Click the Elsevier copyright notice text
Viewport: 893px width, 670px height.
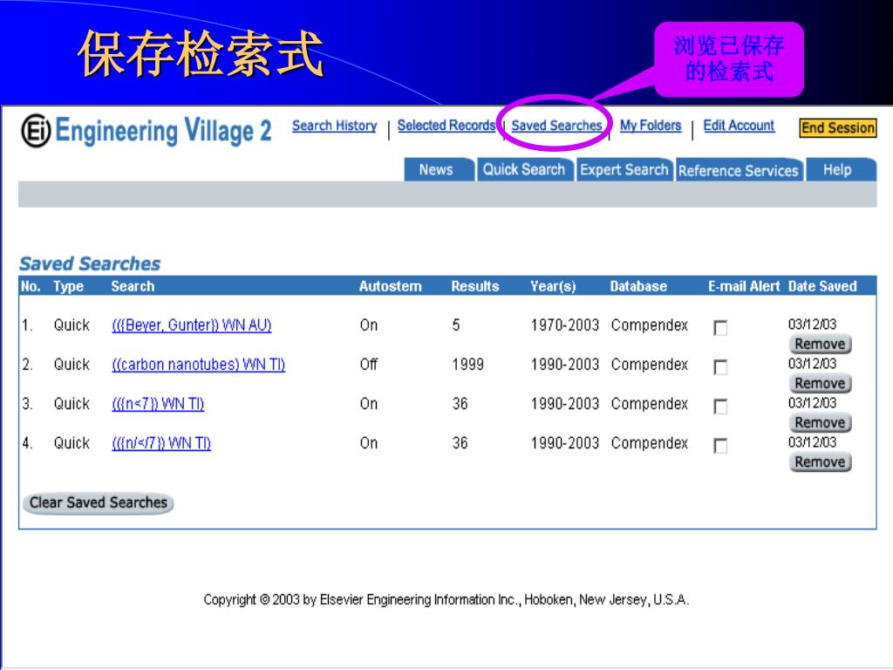[446, 600]
